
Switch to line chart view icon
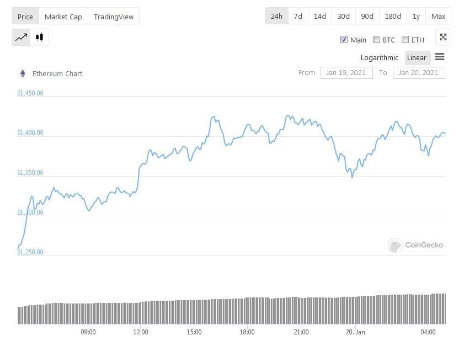coord(22,38)
